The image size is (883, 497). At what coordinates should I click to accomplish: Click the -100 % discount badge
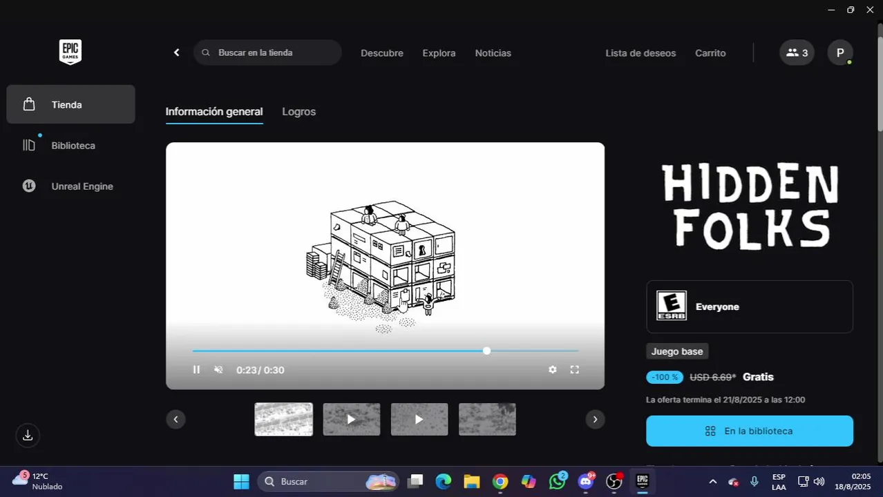665,377
